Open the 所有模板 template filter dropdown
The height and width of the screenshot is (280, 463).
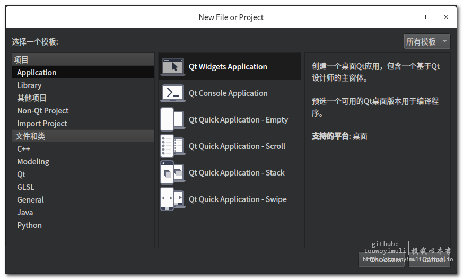pyautogui.click(x=427, y=42)
